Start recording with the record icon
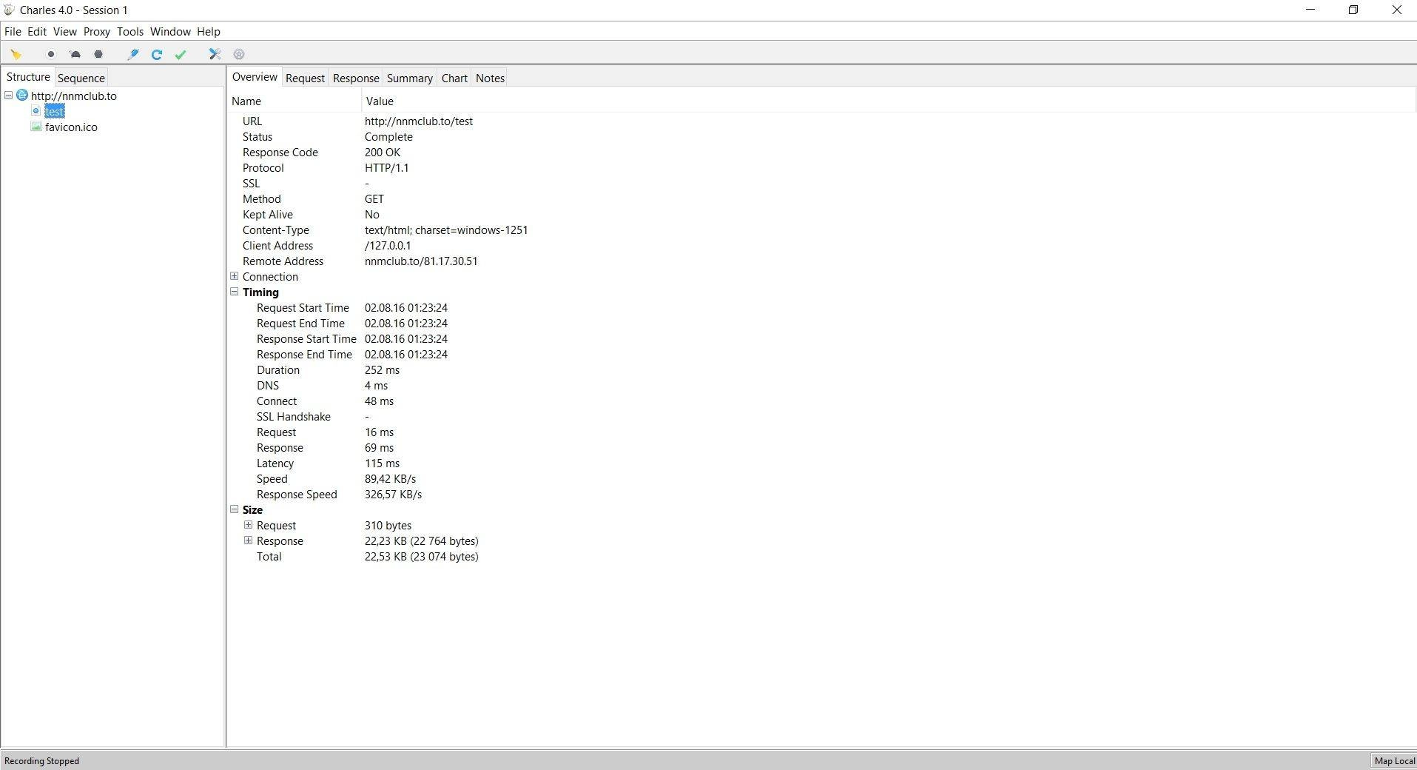The image size is (1417, 770). tap(51, 54)
